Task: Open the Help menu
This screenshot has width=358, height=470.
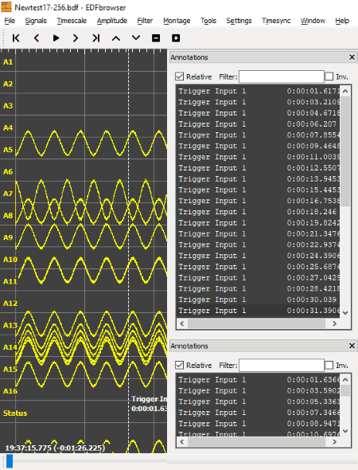Action: point(342,21)
